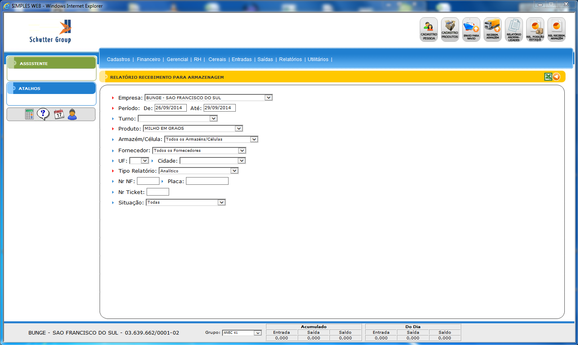Viewport: 578px width, 345px height.
Task: Click the user profile icon in sidebar
Action: pos(72,114)
